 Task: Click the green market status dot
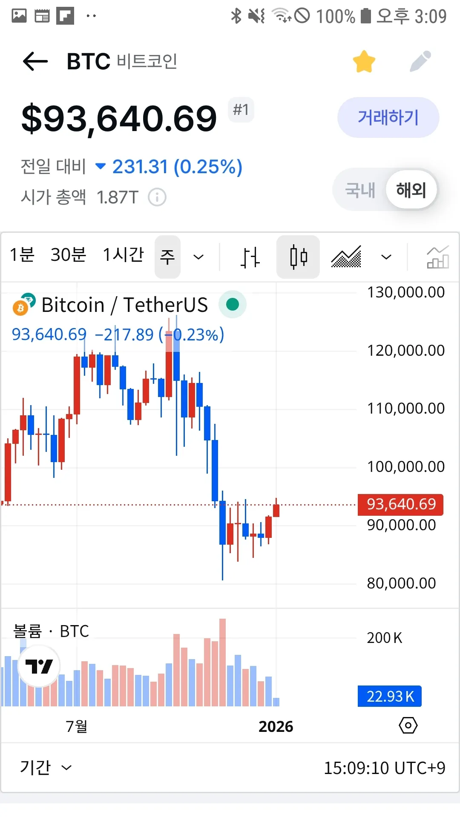[x=233, y=304]
